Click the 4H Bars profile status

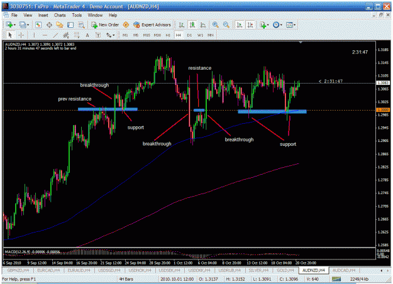point(126,279)
